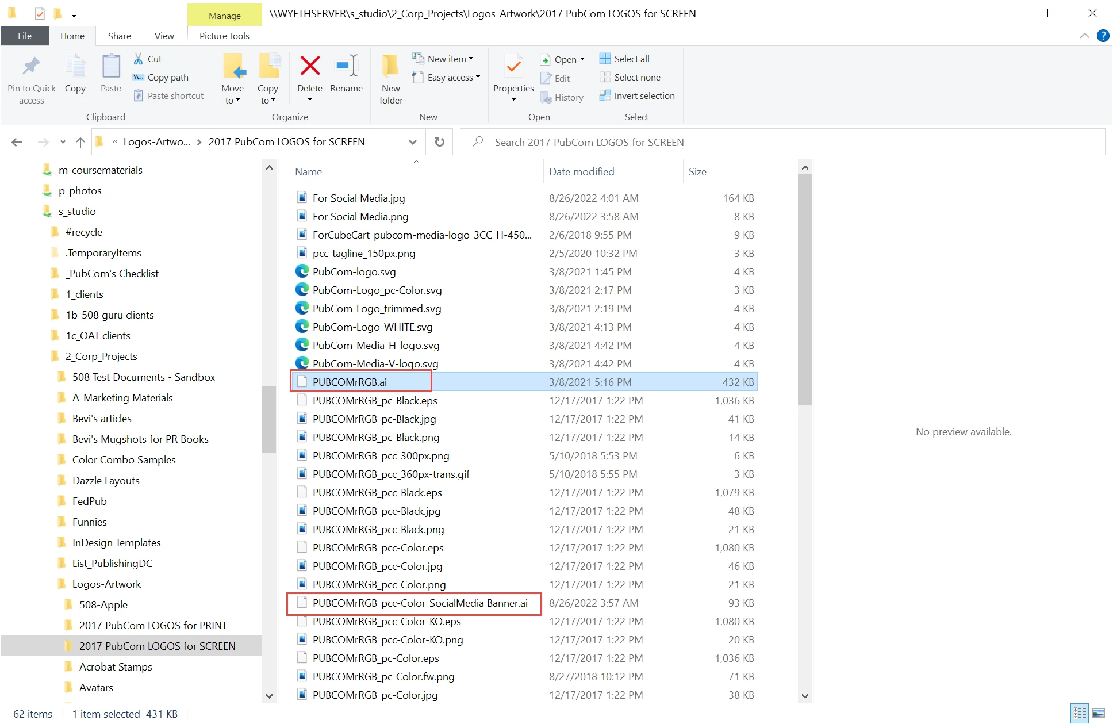
Task: Open the Help question mark icon
Action: (x=1103, y=36)
